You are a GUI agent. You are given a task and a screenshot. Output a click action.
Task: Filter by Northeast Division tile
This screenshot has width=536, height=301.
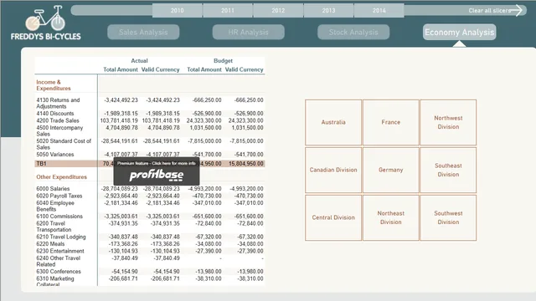391,217
